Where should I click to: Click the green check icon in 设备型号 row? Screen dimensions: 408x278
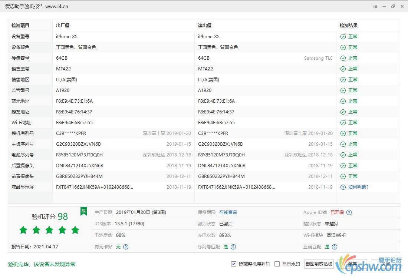click(343, 37)
